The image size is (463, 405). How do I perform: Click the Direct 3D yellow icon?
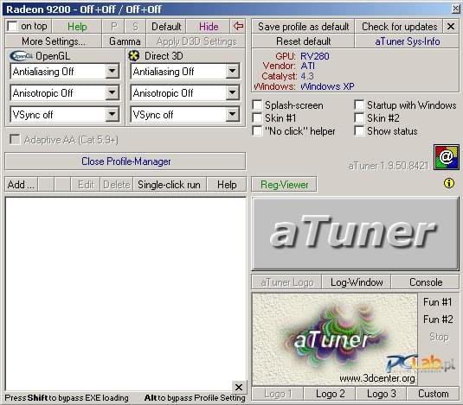click(134, 55)
